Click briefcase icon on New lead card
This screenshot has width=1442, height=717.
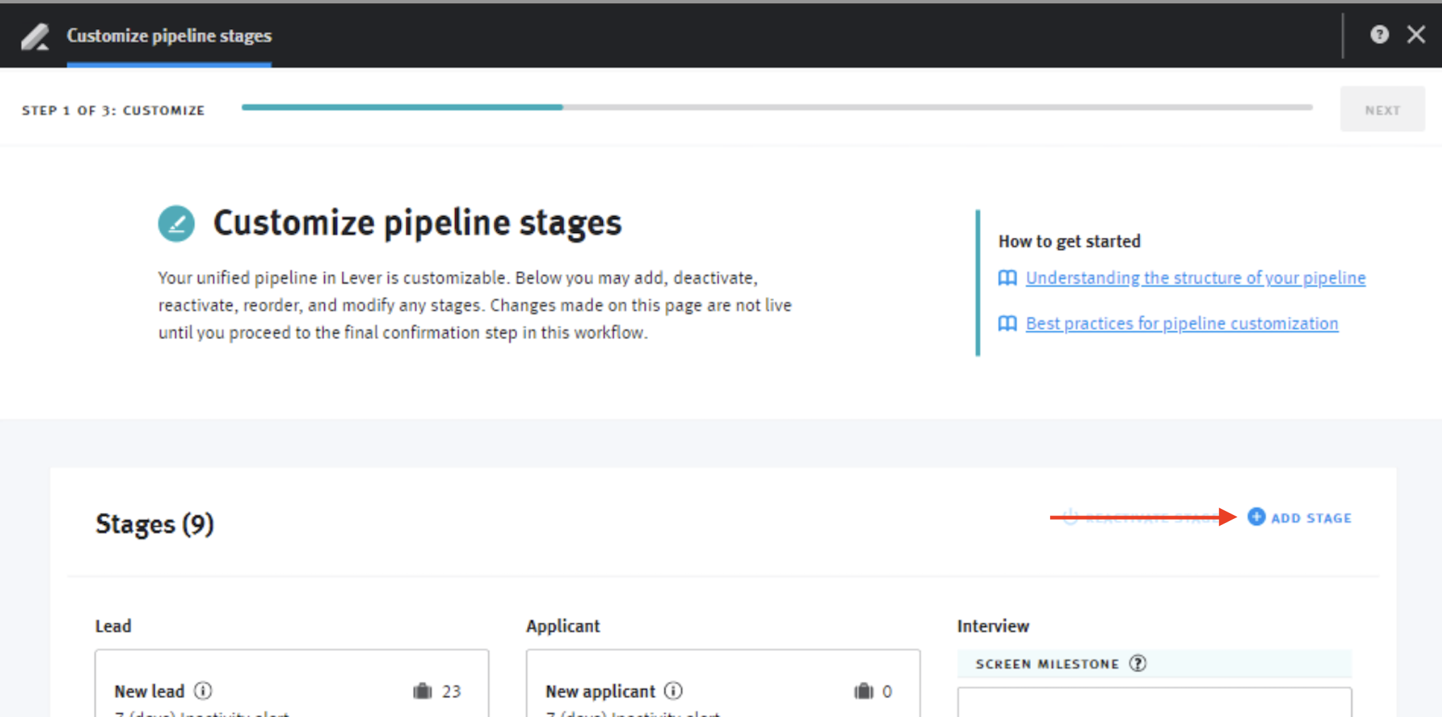click(x=422, y=691)
